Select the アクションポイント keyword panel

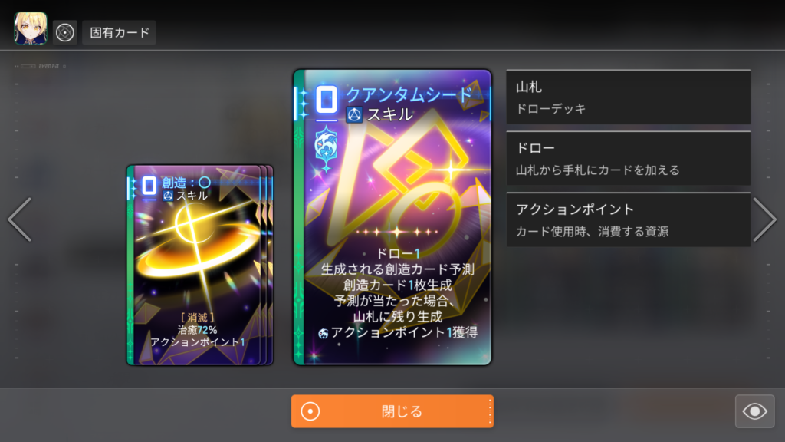click(x=629, y=220)
